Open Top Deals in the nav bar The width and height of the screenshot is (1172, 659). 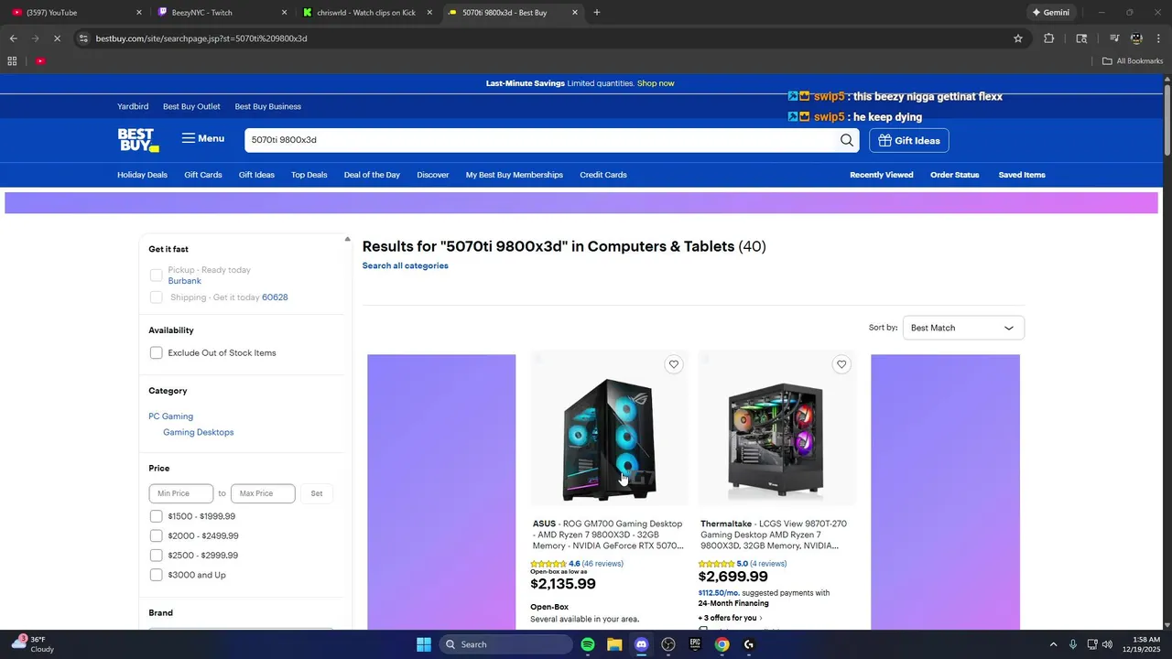pos(309,175)
